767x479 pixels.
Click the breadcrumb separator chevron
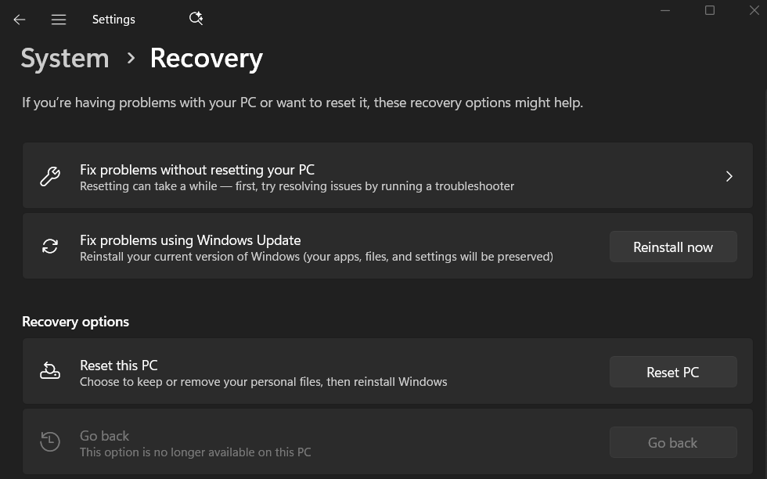[x=131, y=58]
